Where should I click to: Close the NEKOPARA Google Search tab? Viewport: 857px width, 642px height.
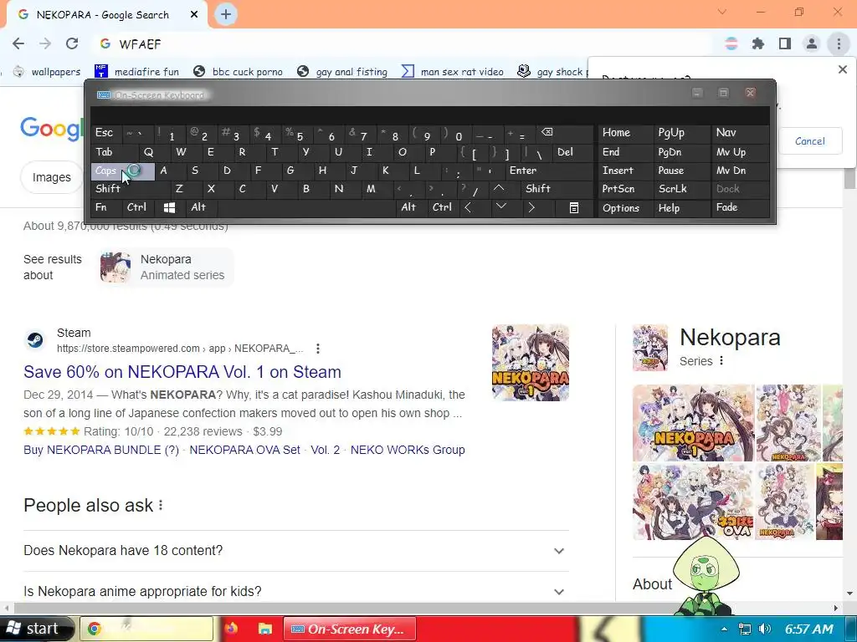[194, 15]
